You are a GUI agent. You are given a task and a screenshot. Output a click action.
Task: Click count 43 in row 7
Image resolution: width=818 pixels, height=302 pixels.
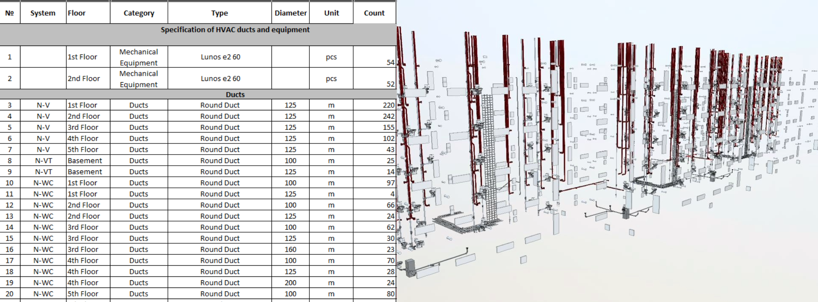point(374,149)
